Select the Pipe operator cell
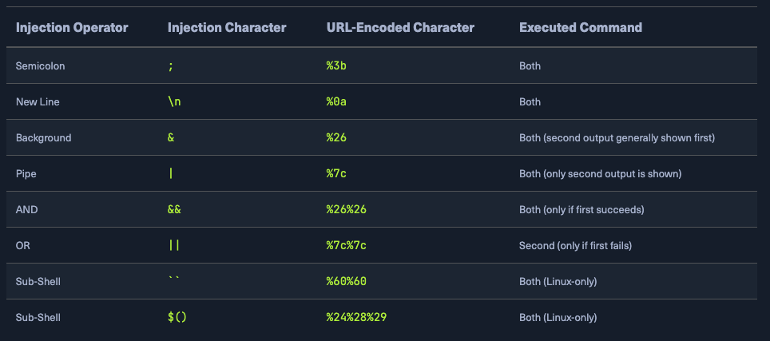This screenshot has height=341, width=770. tap(26, 173)
